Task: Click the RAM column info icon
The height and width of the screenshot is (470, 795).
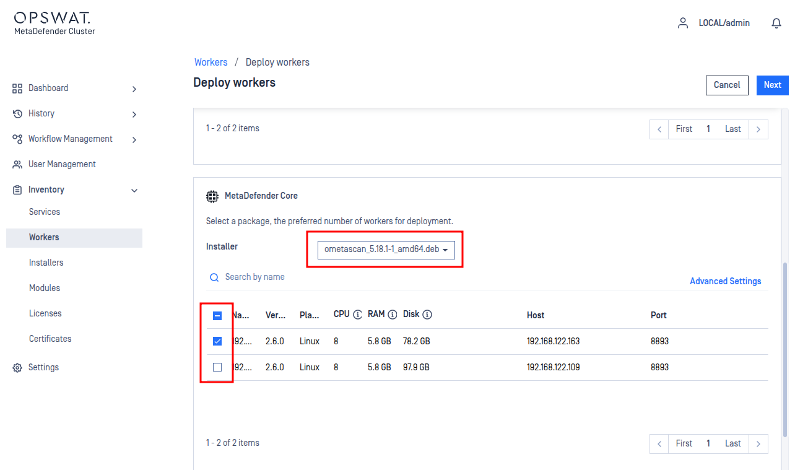Action: [x=392, y=315]
